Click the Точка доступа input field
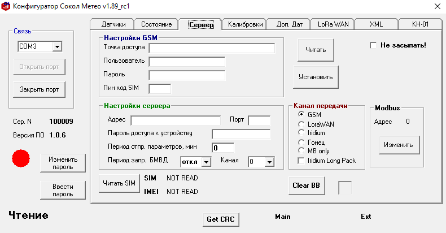446x233 pixels. pyautogui.click(x=212, y=48)
